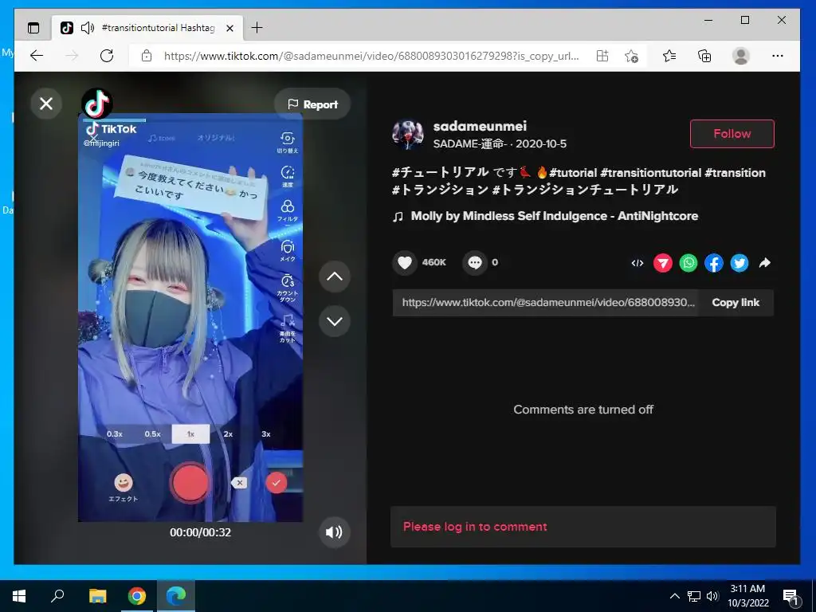Viewport: 816px width, 612px height.
Task: Select the #transitiontutorial Hashtag tab
Action: point(147,28)
